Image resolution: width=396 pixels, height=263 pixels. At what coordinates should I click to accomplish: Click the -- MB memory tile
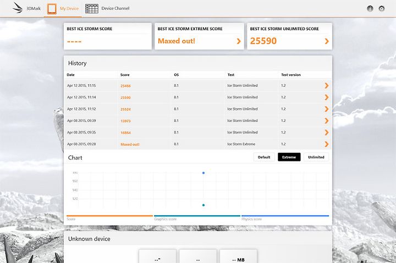pos(238,256)
